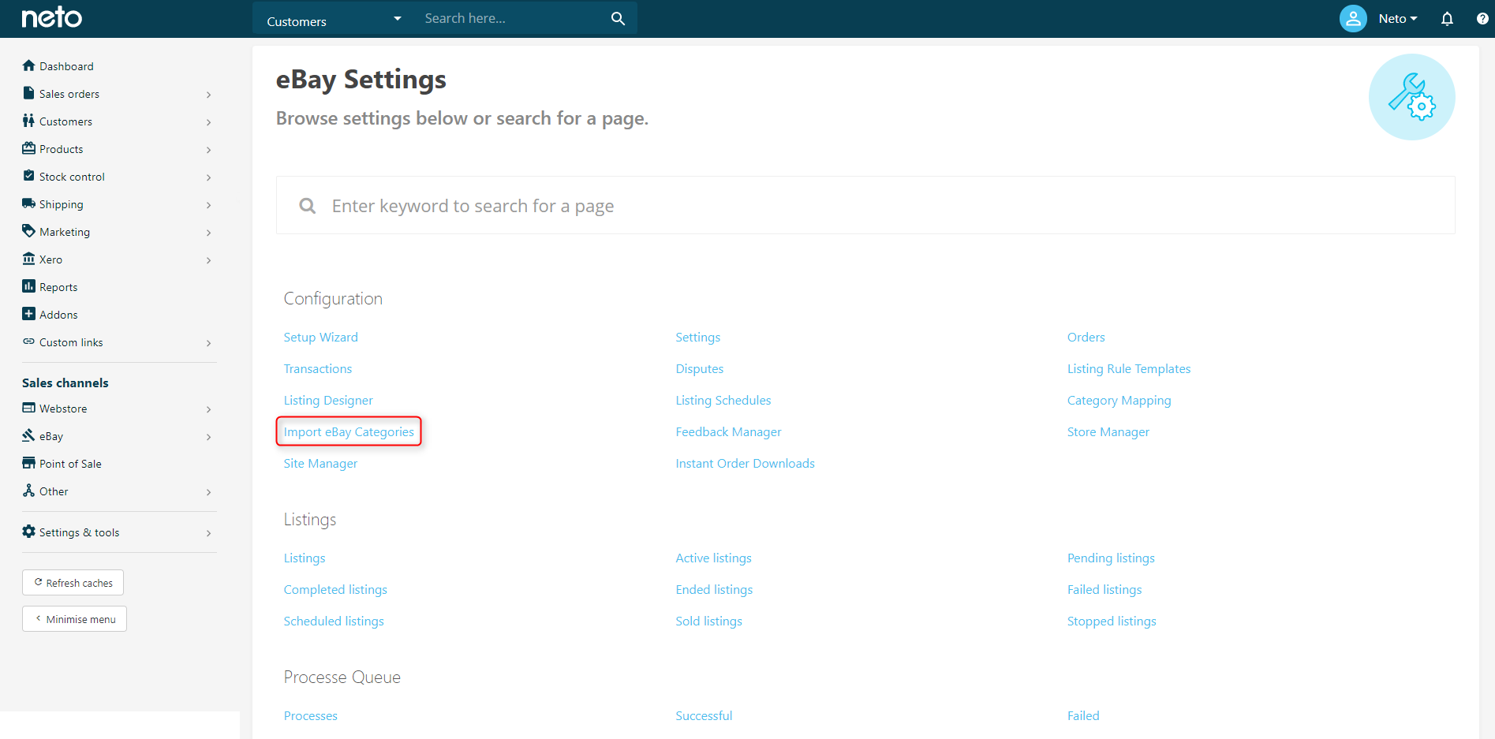The width and height of the screenshot is (1495, 739).
Task: Open the Customers search scope dropdown
Action: (x=335, y=19)
